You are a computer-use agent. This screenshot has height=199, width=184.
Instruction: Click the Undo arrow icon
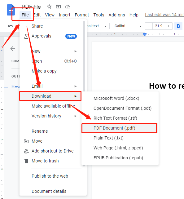[11, 26]
